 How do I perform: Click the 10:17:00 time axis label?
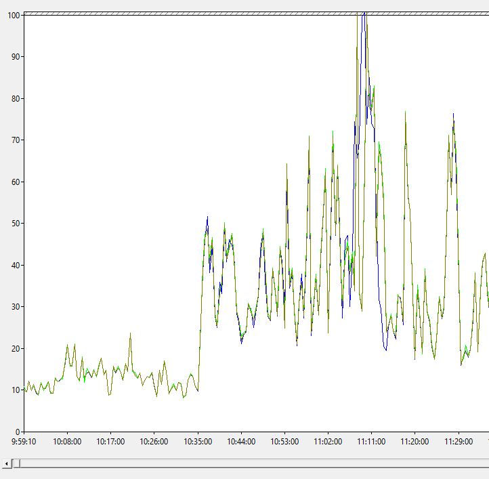[110, 442]
